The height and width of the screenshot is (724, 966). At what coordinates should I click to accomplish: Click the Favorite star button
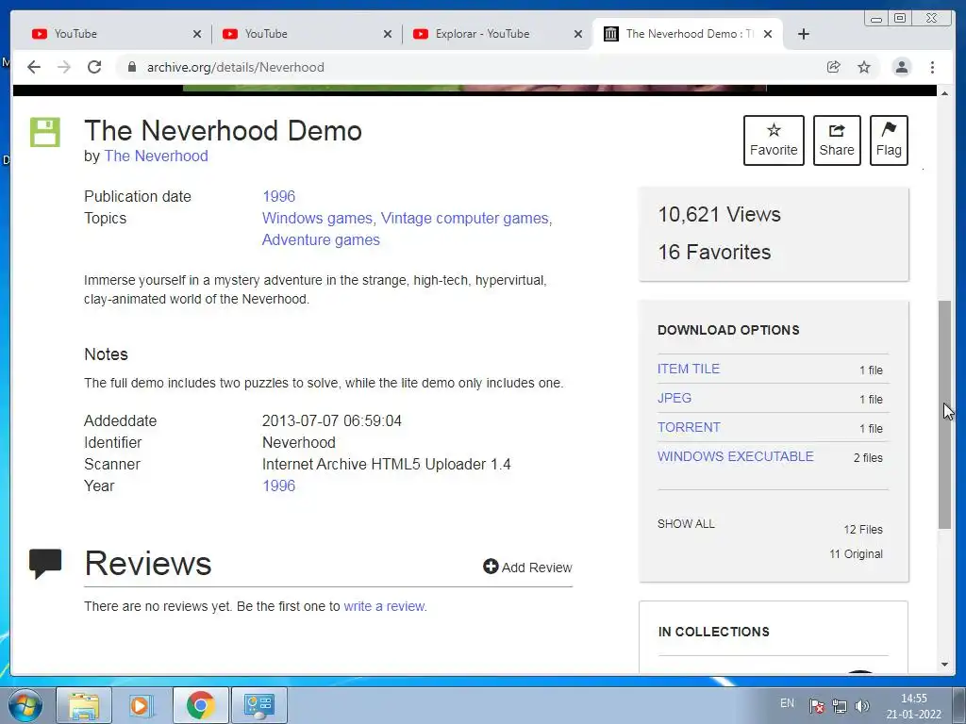tap(774, 140)
